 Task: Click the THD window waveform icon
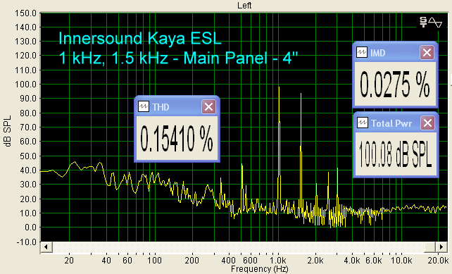click(x=143, y=107)
